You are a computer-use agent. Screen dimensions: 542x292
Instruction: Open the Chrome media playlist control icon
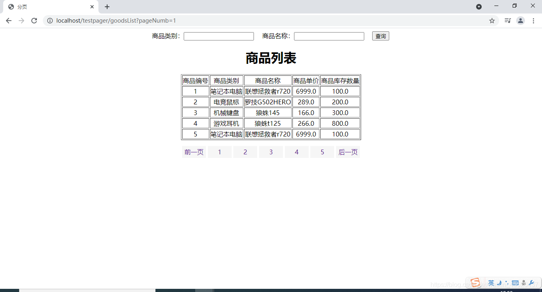pos(507,21)
